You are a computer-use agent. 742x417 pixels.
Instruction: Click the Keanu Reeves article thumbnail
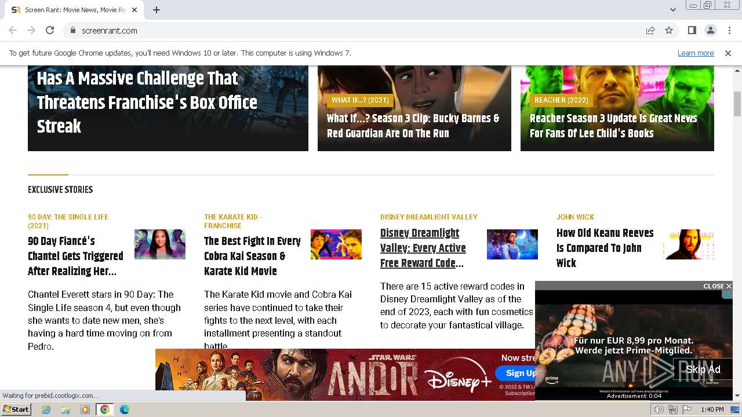(x=689, y=244)
